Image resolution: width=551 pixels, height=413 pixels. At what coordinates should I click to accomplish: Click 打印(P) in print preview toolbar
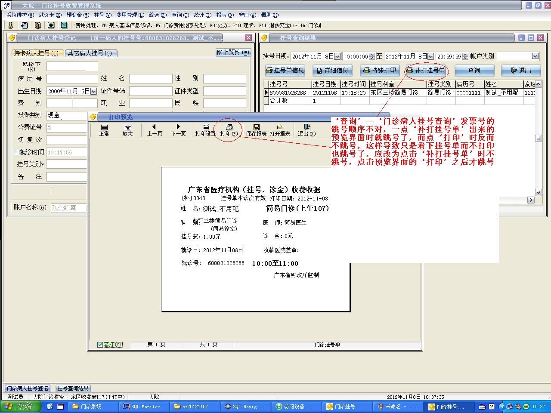229,130
